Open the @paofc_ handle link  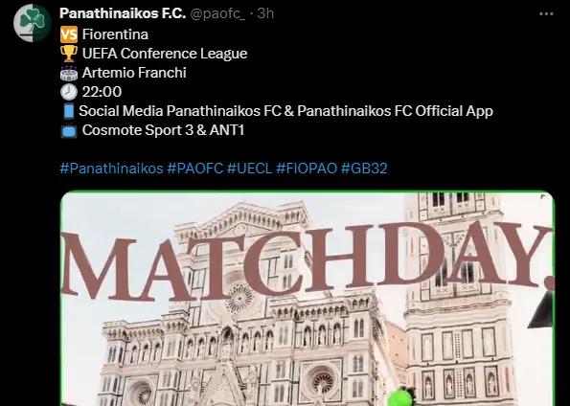click(x=217, y=13)
